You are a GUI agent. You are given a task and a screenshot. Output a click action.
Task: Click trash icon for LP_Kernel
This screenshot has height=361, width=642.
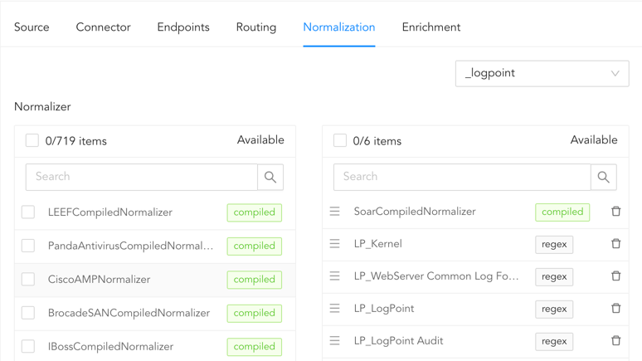pos(615,244)
